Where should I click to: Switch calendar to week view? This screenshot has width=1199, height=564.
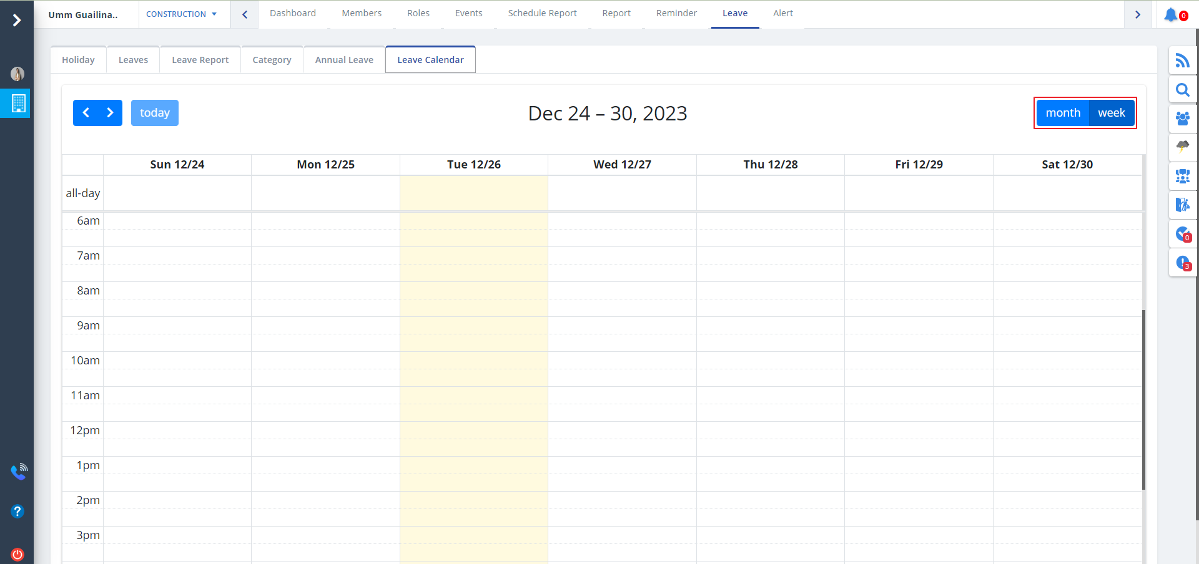pos(1112,113)
